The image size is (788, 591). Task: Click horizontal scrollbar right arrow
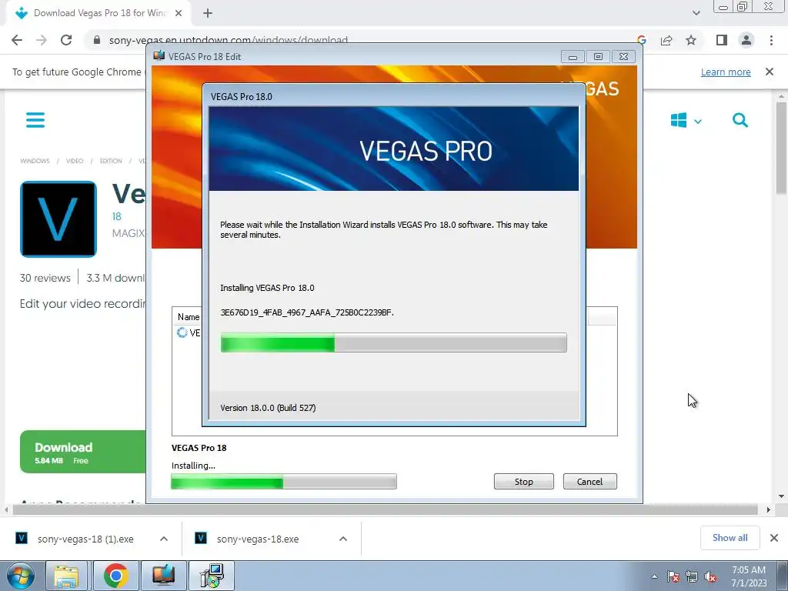pos(768,509)
